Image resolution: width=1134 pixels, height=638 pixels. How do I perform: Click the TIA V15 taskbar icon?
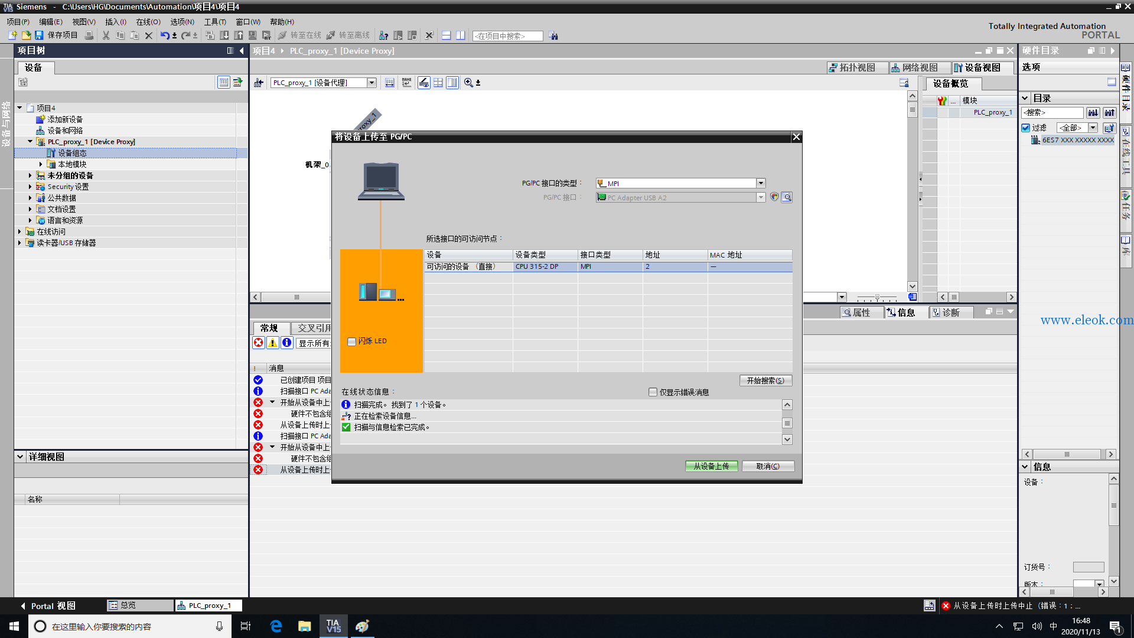pyautogui.click(x=334, y=626)
